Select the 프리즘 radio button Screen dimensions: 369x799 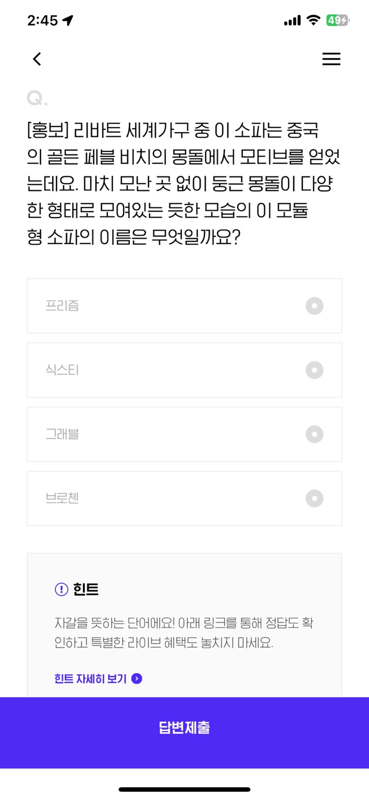pos(314,306)
